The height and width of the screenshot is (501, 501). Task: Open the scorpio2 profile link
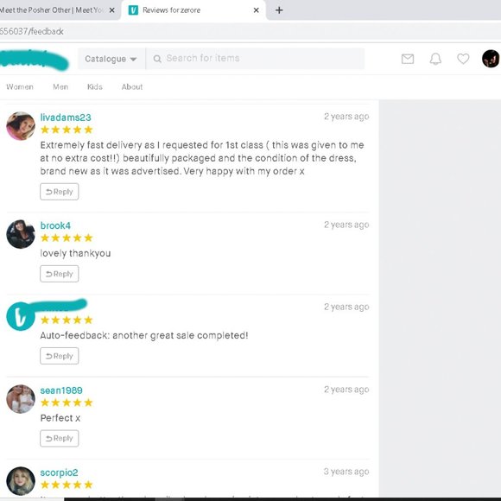[x=59, y=472]
